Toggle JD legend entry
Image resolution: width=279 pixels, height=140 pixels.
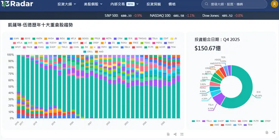173,38
